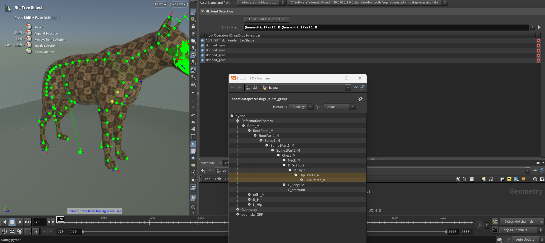Click the range slider start handle near 970

point(83,232)
